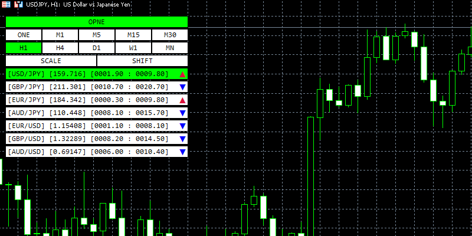Image resolution: width=472 pixels, height=236 pixels.
Task: Click the blue down arrow beside AUD/USD
Action: point(183,152)
